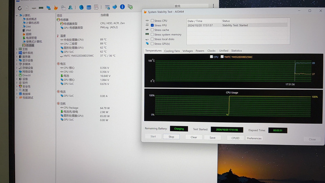Expand the 存储设备 tree node
The image size is (325, 183).
tap(17, 68)
